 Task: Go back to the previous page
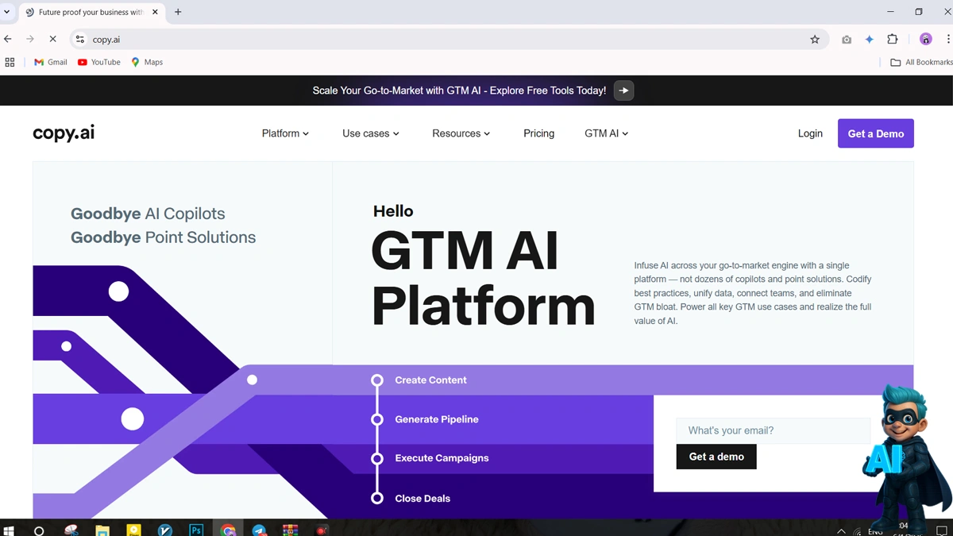coord(8,40)
